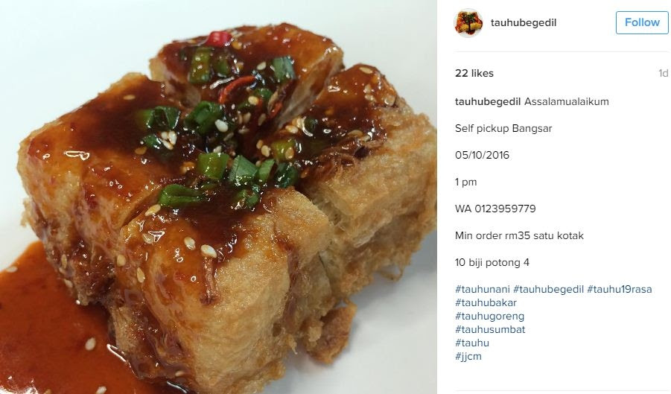Open the tauhubegedil username in the header
671x394 pixels.
pos(524,22)
